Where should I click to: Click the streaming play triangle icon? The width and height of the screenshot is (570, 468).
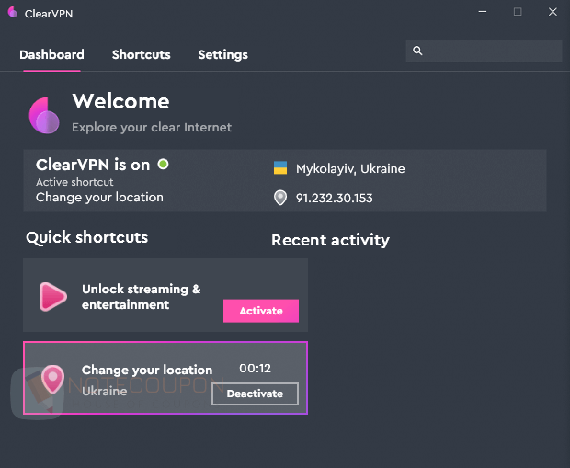52,297
